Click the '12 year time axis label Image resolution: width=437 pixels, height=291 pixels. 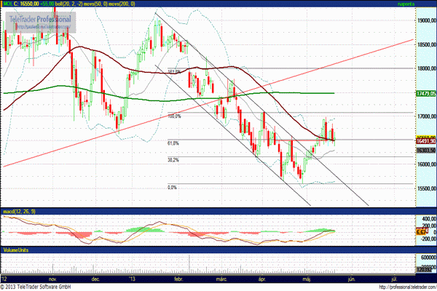(4, 279)
